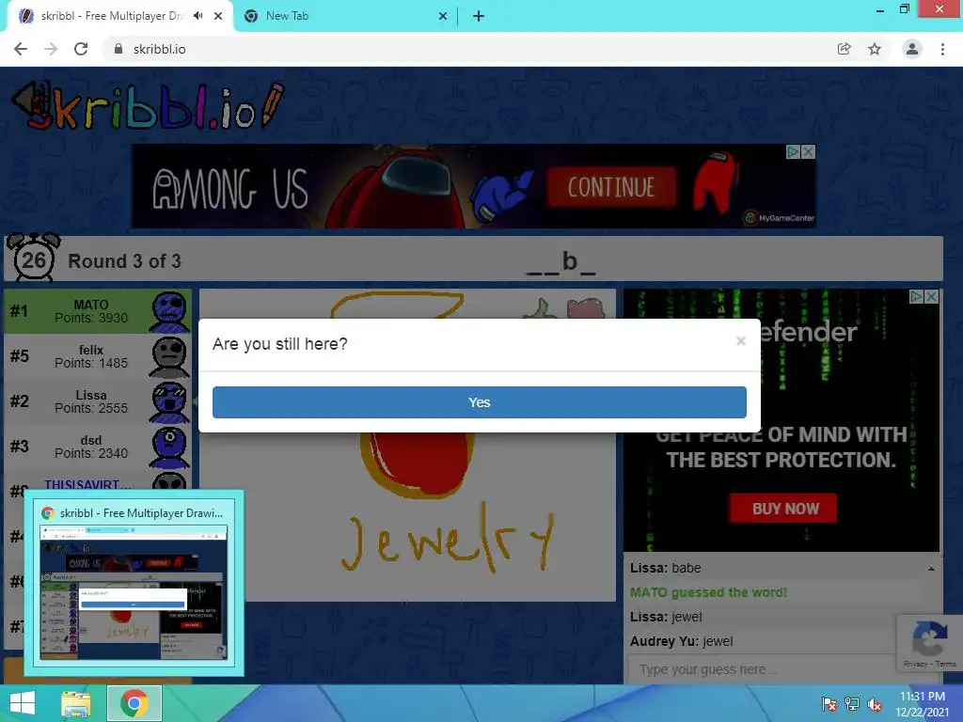
Task: Mute the skribbl tab audio icon
Action: coord(197,16)
